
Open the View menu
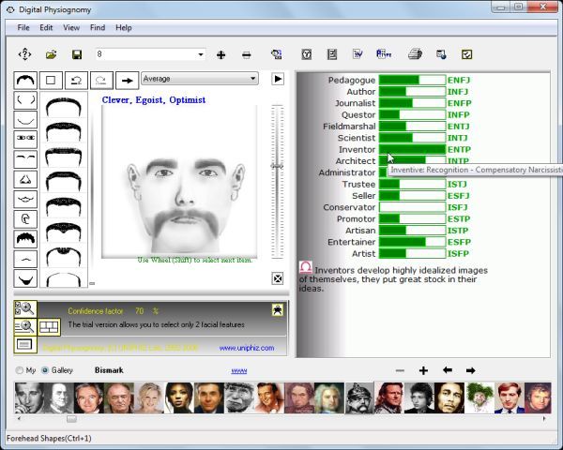pos(71,28)
